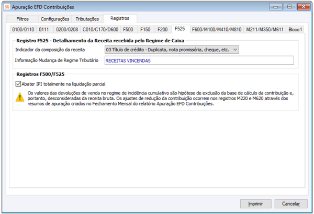
Task: Open Indicador da composição da receita dropdown
Action: [x=172, y=50]
